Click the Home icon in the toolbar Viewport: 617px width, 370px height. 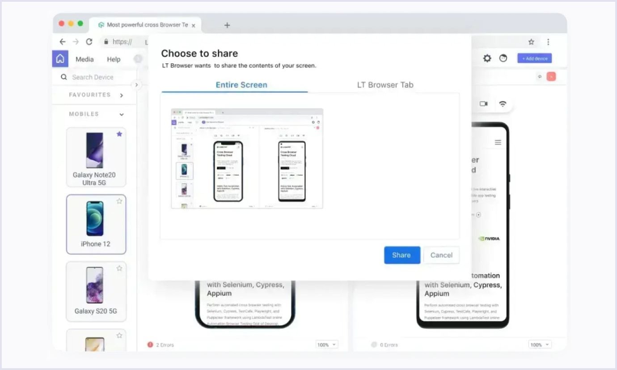[x=60, y=59]
